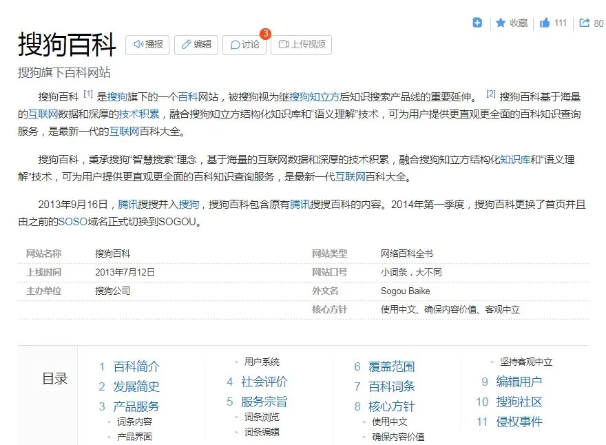
Task: Click the 2013年7月12日 launch date value
Action: 125,272
